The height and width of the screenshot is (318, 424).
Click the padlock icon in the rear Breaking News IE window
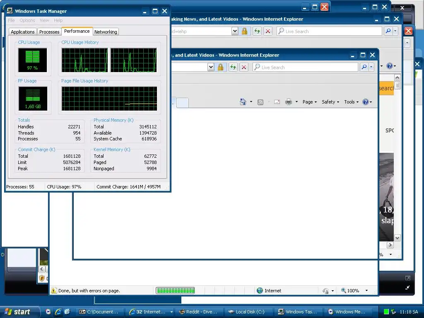(244, 31)
